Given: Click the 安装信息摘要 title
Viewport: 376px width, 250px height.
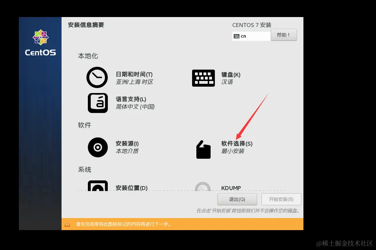Looking at the screenshot, I should (86, 25).
